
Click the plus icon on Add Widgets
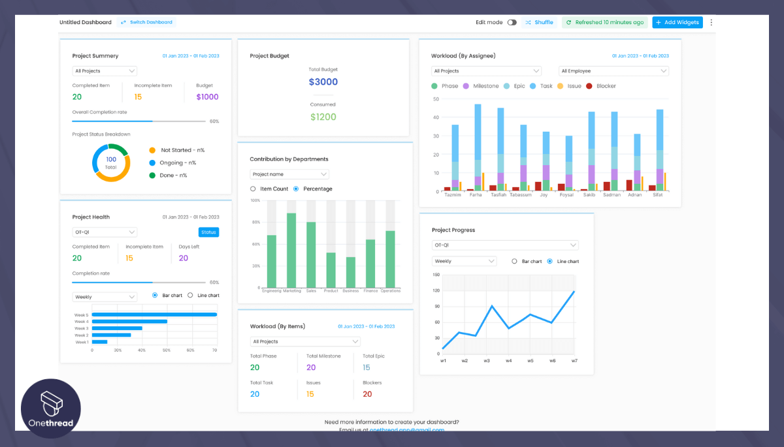pyautogui.click(x=659, y=22)
